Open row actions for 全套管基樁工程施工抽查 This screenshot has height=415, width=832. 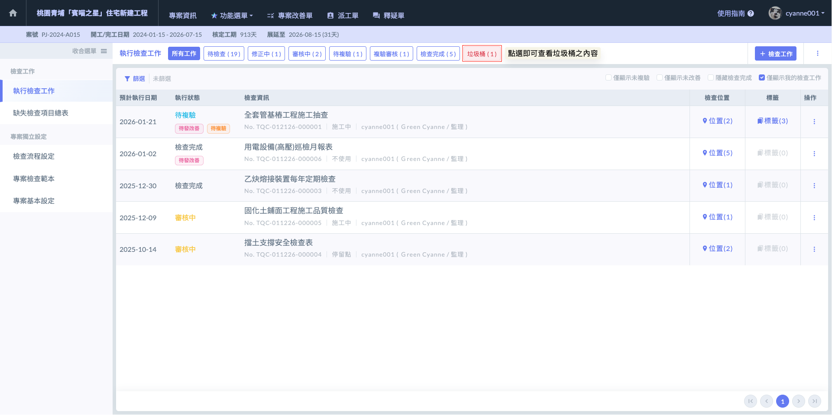point(814,122)
